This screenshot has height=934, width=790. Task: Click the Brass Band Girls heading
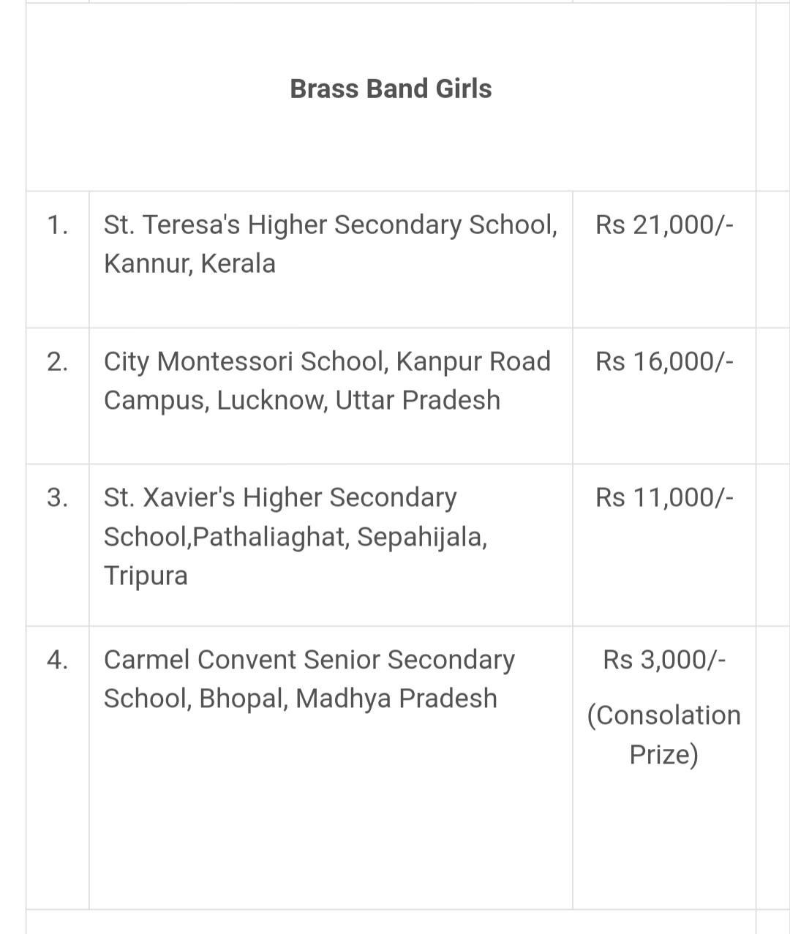tap(391, 88)
